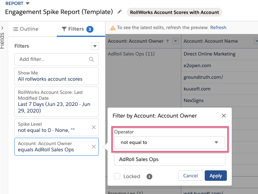Select the groundtruth.com/ account cell
258x194 pixels.
coord(203,77)
